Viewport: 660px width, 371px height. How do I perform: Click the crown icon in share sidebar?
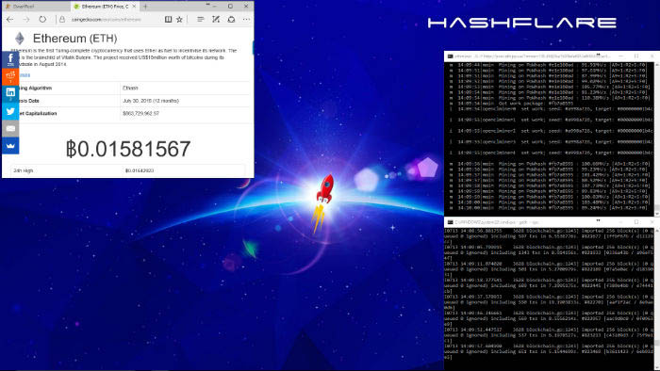click(10, 146)
